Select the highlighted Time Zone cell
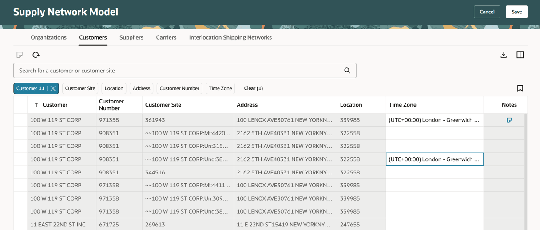This screenshot has width=540, height=230. click(x=434, y=159)
